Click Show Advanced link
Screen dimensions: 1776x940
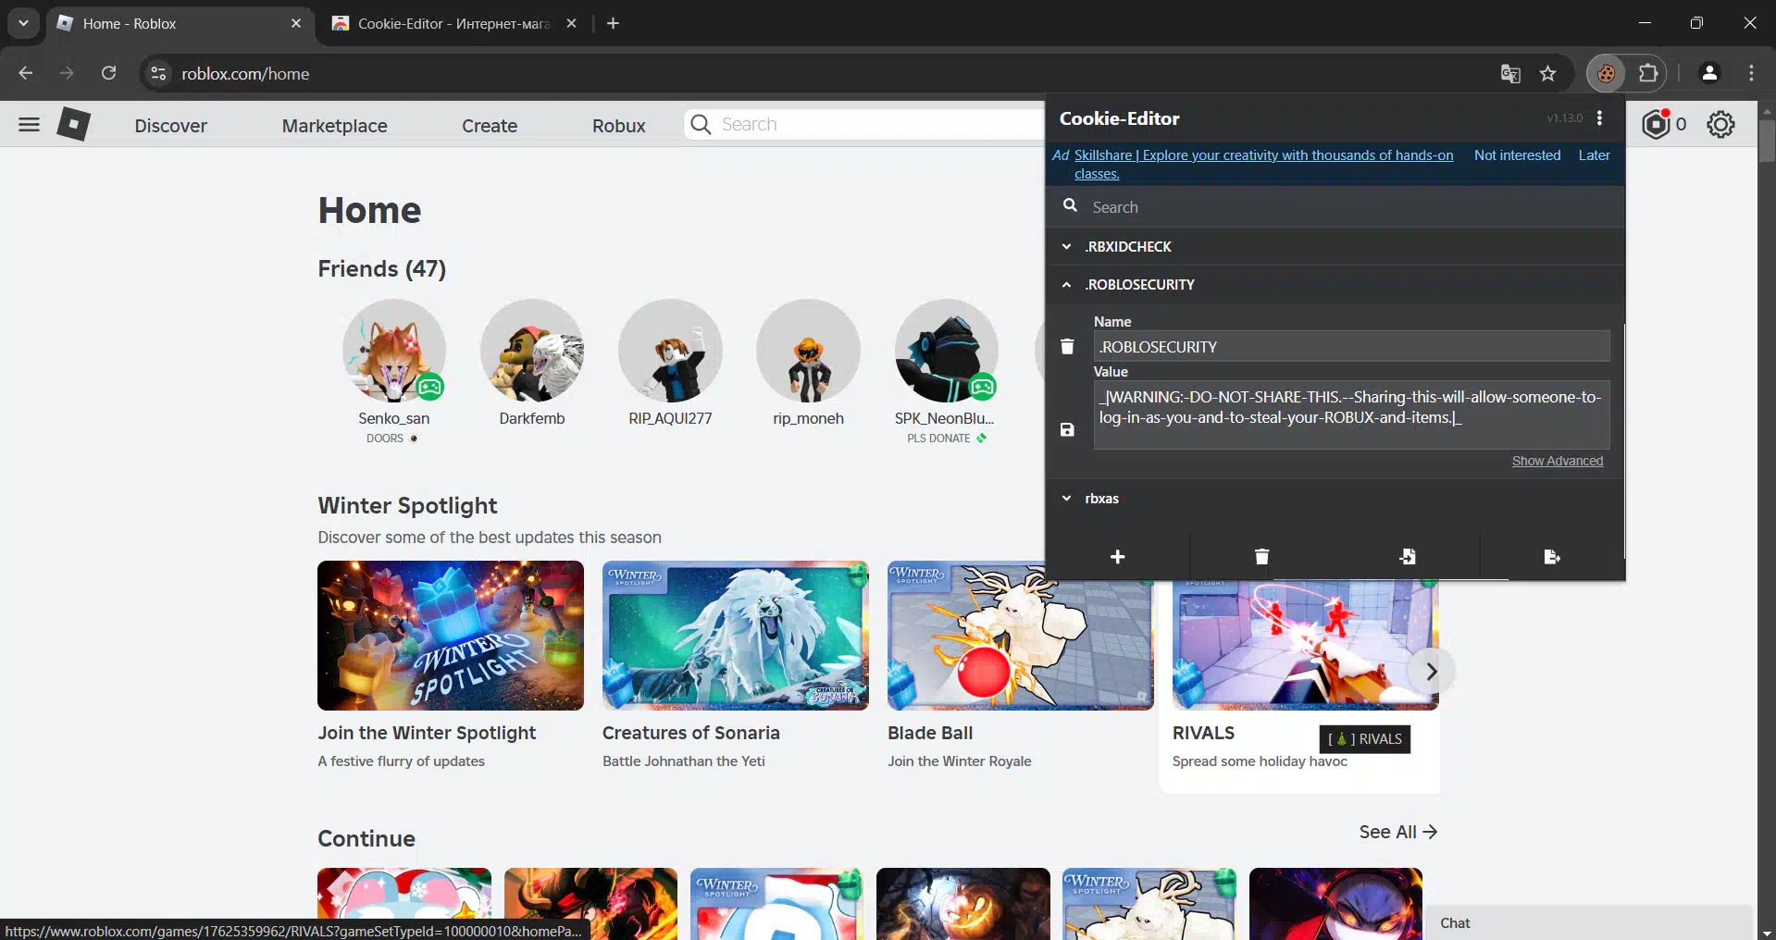(1557, 461)
